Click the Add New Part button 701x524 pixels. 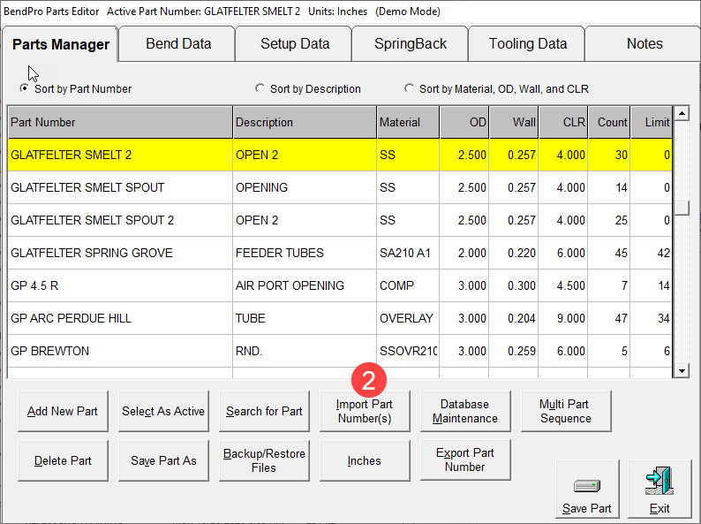click(x=63, y=411)
